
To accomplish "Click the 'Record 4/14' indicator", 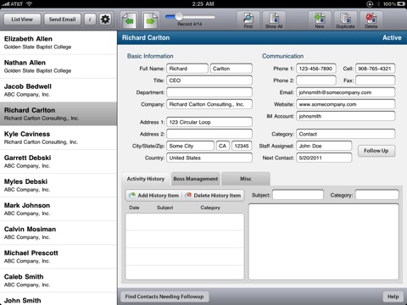I will (190, 25).
